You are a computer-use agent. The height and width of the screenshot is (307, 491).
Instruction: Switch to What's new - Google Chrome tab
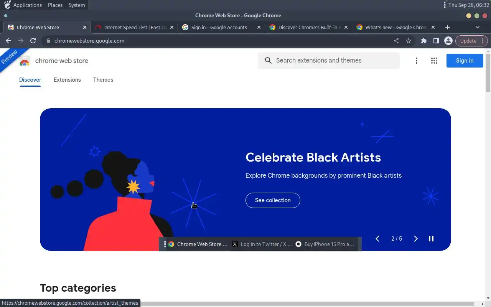396,27
